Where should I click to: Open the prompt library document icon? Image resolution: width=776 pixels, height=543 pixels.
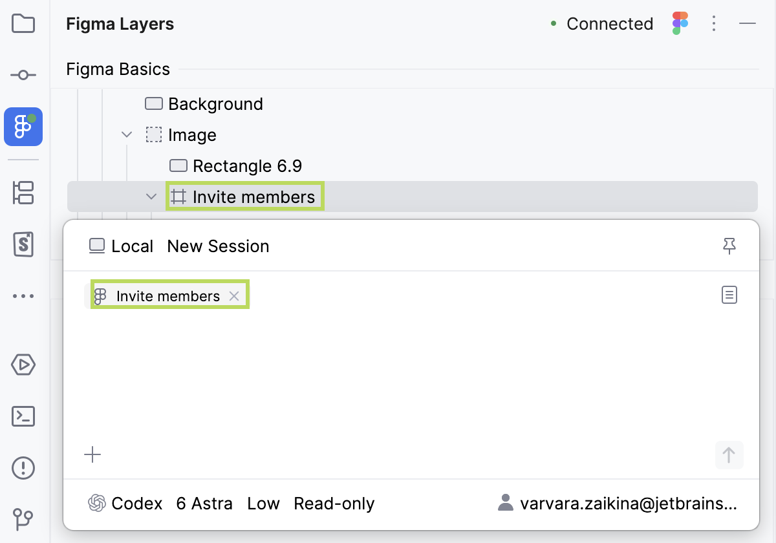pyautogui.click(x=729, y=295)
